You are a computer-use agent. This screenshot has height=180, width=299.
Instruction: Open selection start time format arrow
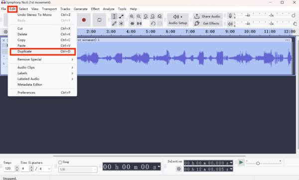click(231, 163)
